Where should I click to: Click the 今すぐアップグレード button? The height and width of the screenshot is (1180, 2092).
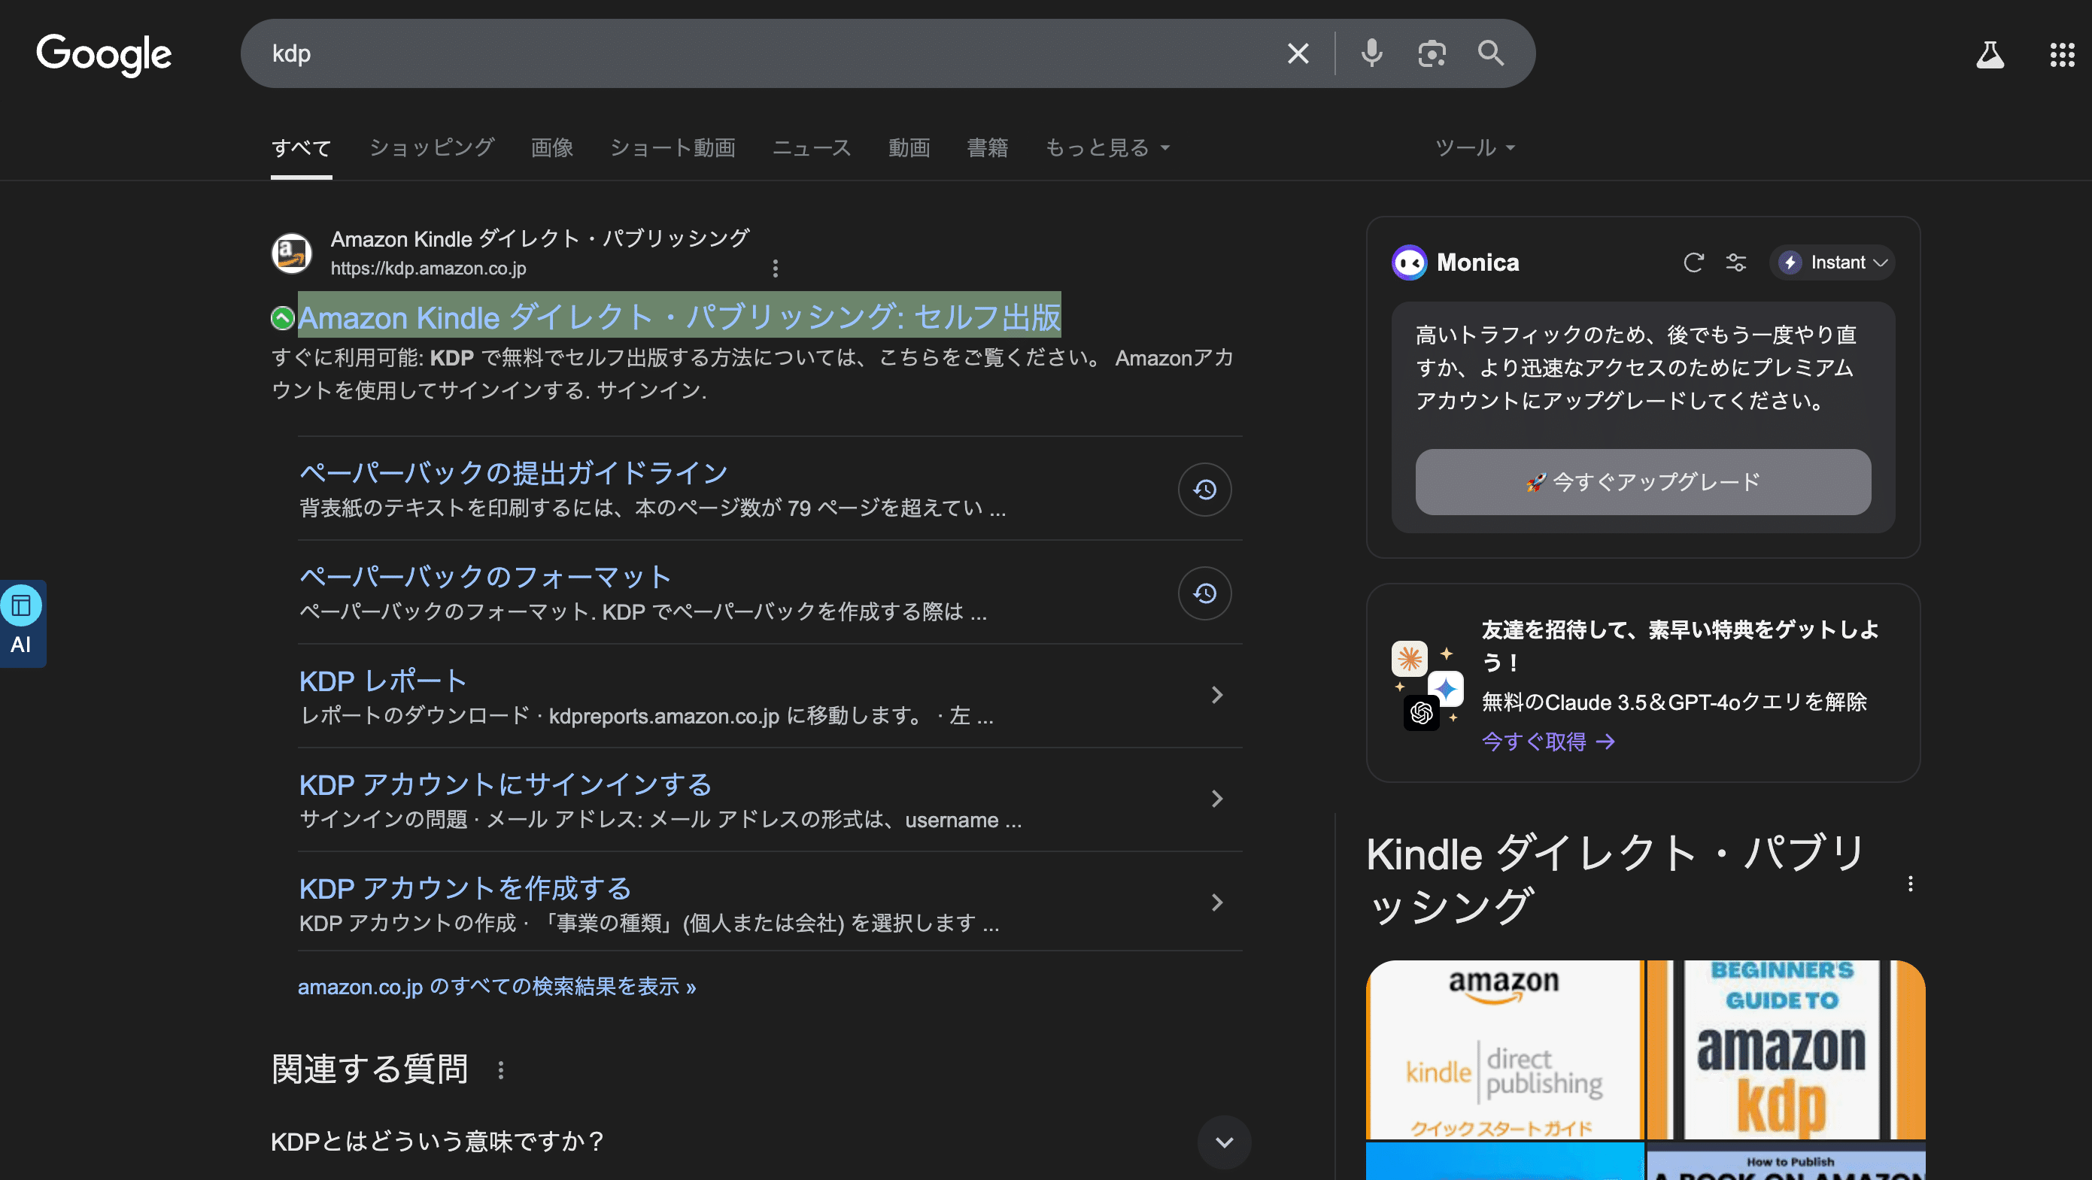pos(1642,481)
